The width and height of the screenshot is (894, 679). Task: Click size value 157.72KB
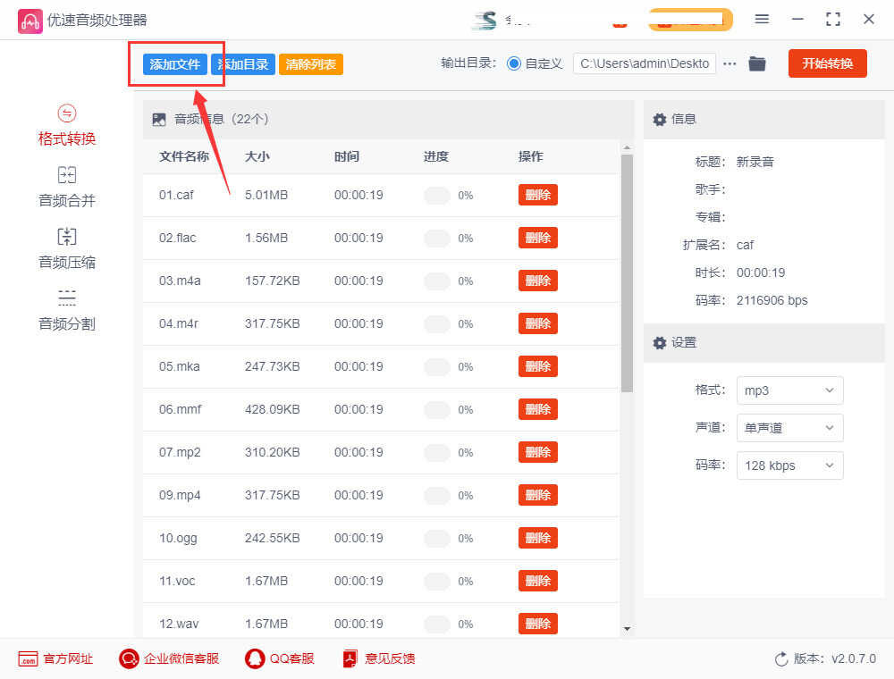coord(272,281)
